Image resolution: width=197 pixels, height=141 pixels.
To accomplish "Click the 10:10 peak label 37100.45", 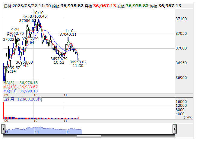I will pos(38,16).
